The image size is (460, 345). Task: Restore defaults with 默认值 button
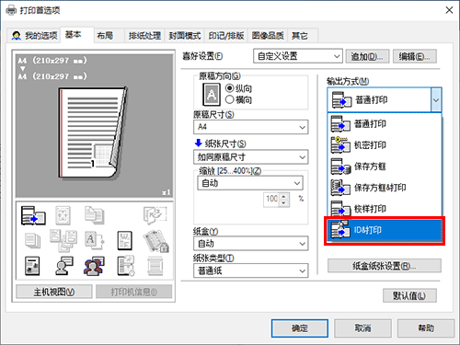409,295
